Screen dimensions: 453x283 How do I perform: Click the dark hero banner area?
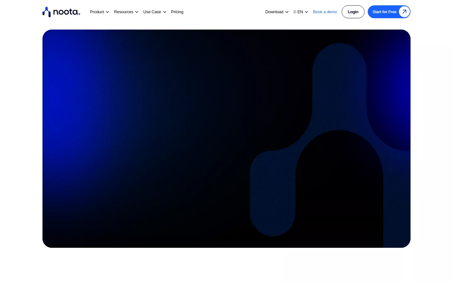pyautogui.click(x=157, y=138)
